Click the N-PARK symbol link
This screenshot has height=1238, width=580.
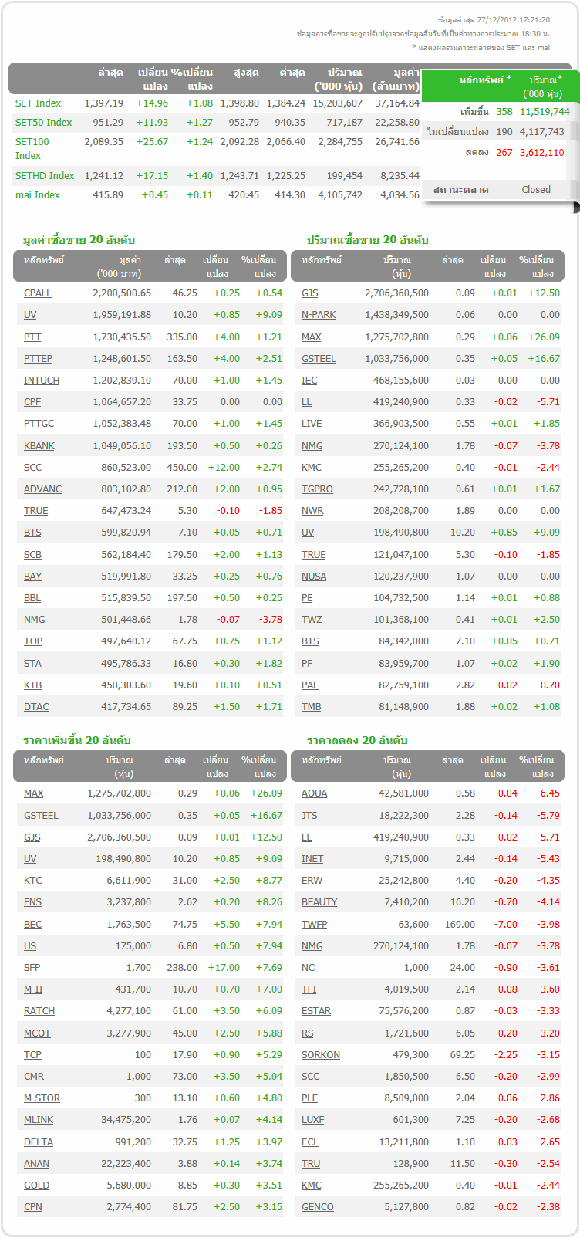click(319, 315)
